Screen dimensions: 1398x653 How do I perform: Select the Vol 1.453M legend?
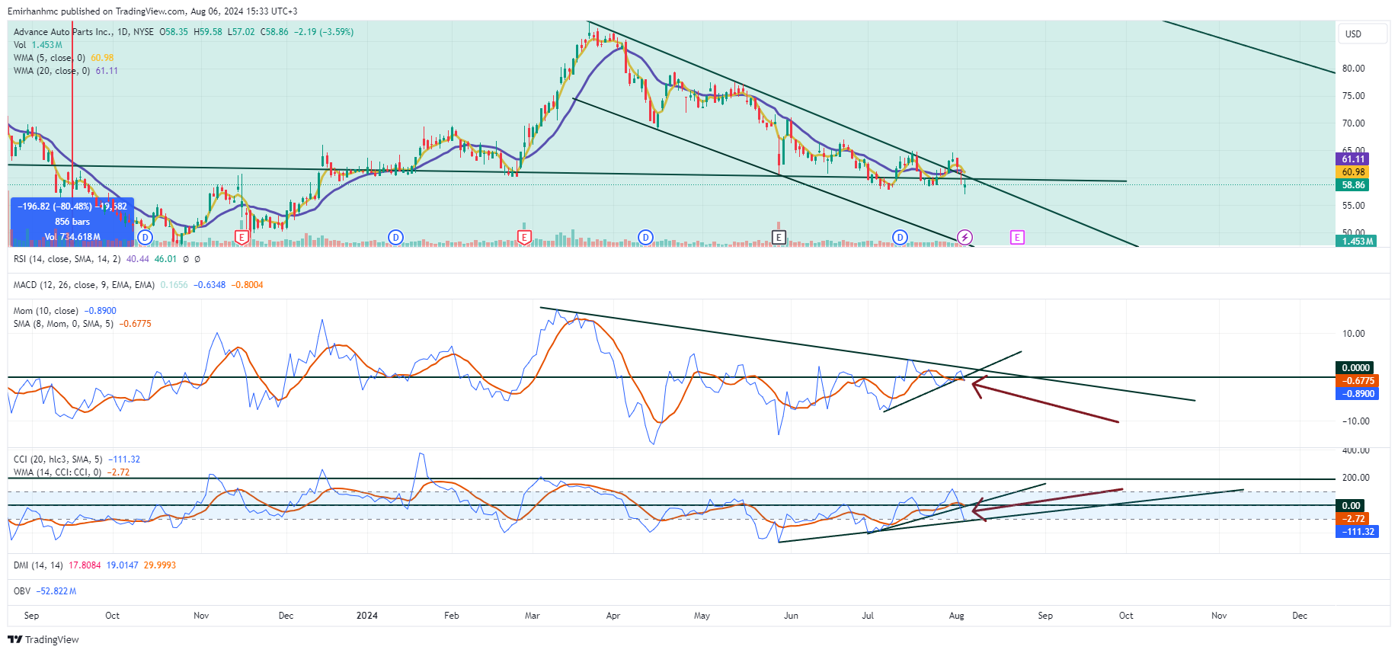38,45
